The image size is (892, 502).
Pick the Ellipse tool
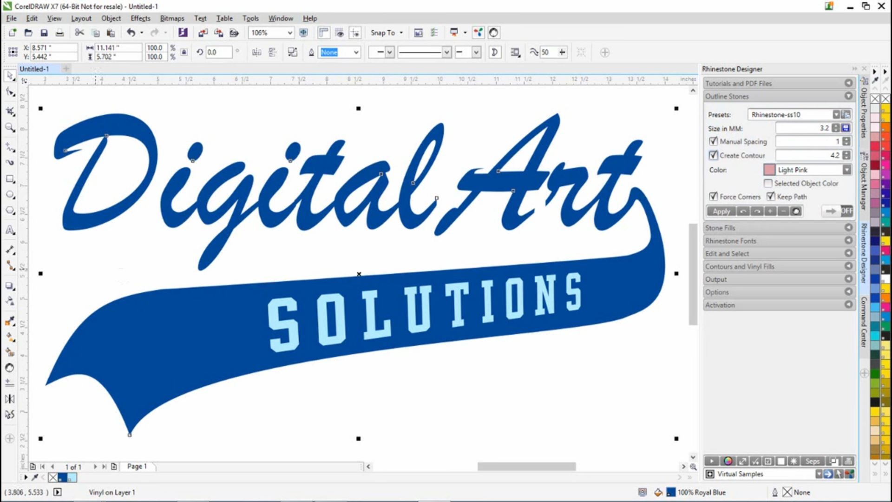click(x=10, y=195)
